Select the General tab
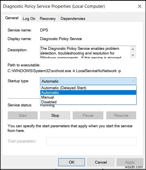Screen dimensions: 146x170 [12, 18]
